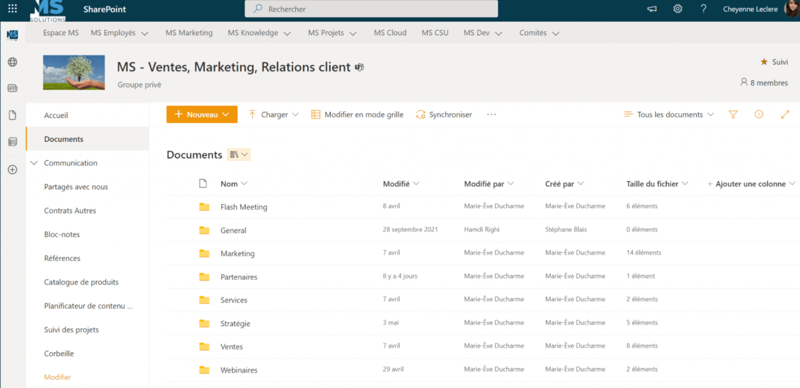Open the settings gear icon
This screenshot has height=388, width=800.
tap(678, 9)
